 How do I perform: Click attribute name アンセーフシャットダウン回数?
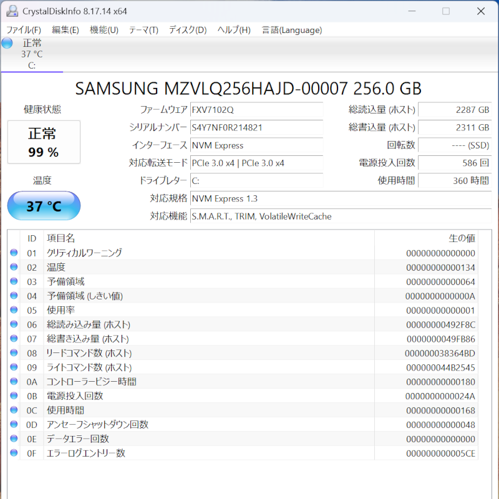click(x=97, y=425)
